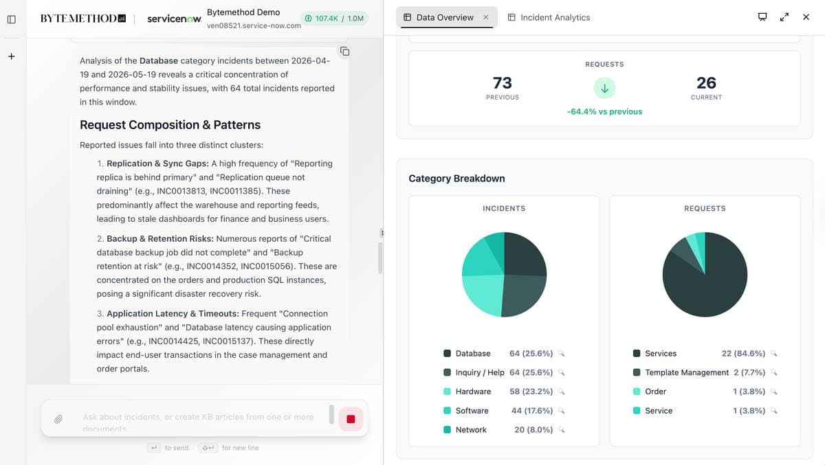Click the ven08521.service-now.com instance text

pyautogui.click(x=254, y=25)
